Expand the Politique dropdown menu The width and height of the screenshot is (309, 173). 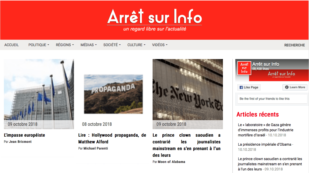click(x=39, y=45)
